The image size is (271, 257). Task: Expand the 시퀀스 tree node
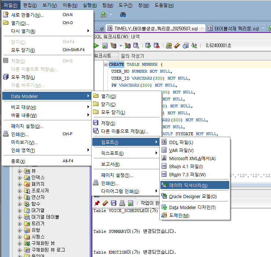[19, 237]
